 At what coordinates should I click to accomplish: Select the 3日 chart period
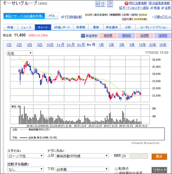[x=29, y=45]
